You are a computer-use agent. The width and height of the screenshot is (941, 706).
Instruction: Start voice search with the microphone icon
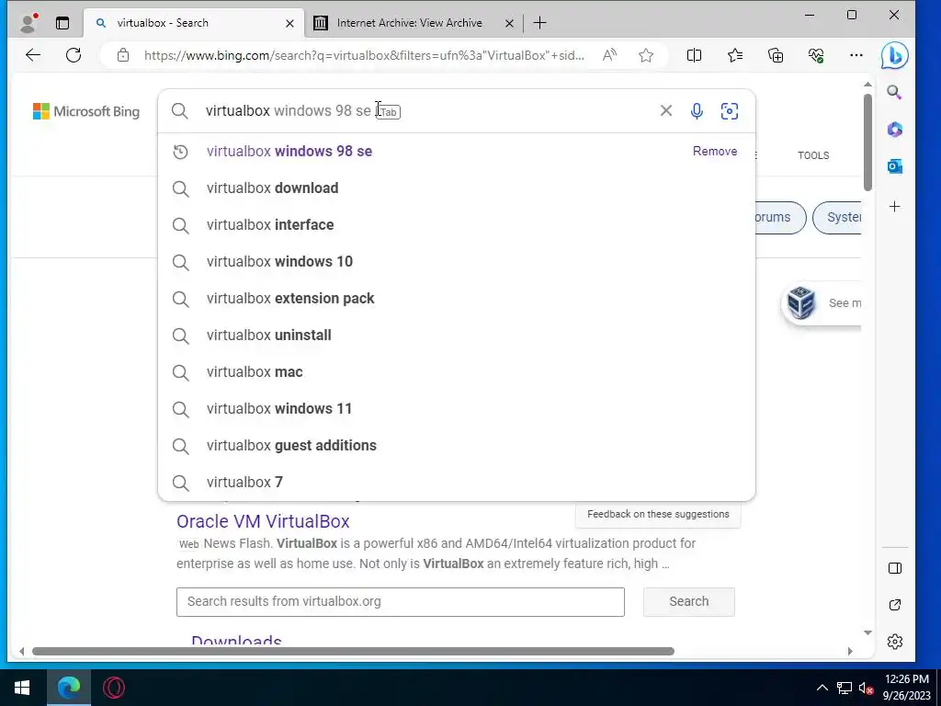[697, 111]
